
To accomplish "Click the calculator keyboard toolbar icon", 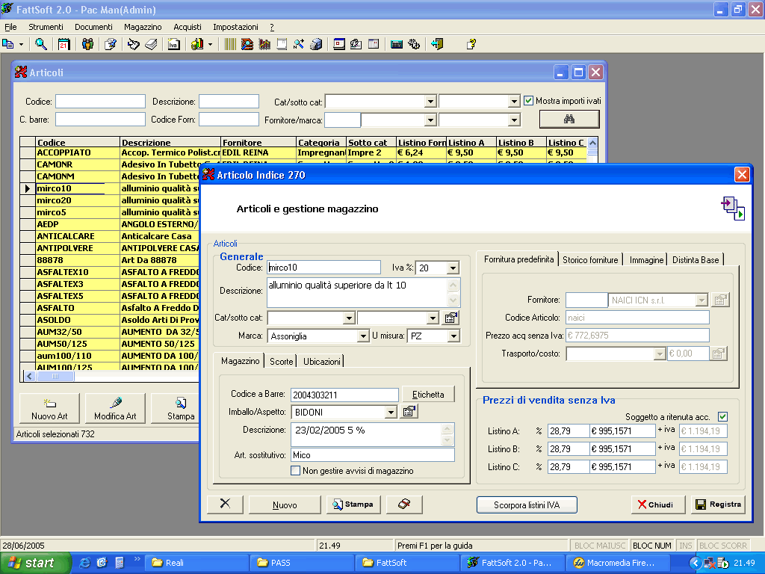I will point(397,44).
